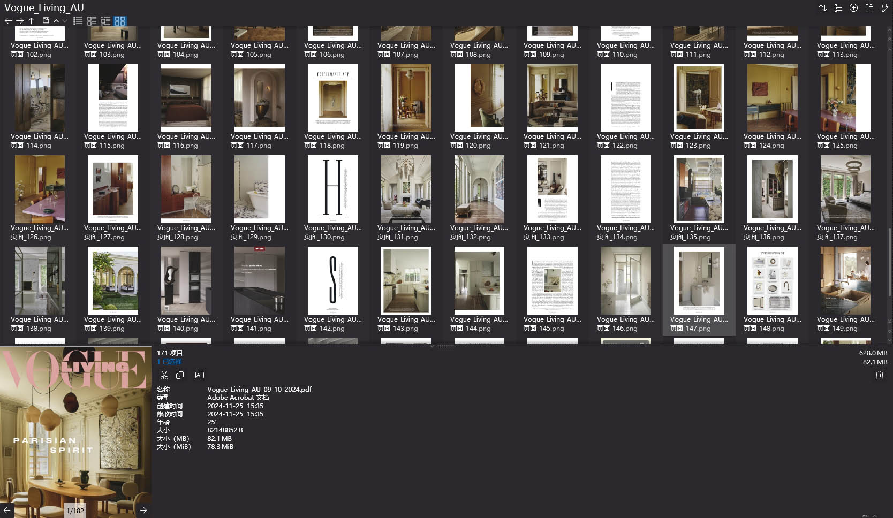Select thumbnail 页面_131.png
893x518 pixels.
(406, 189)
